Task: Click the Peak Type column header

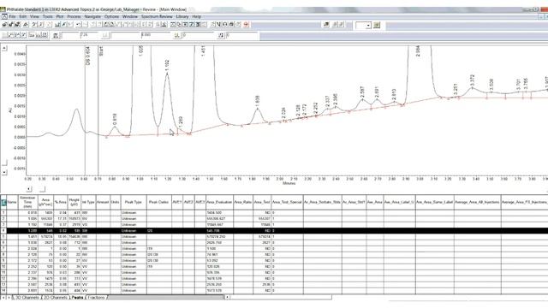Action: [134, 202]
